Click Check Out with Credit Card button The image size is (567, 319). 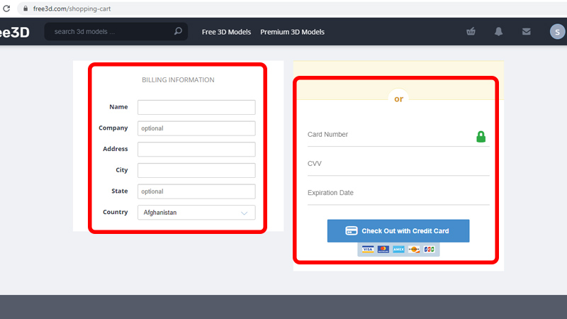click(x=398, y=231)
